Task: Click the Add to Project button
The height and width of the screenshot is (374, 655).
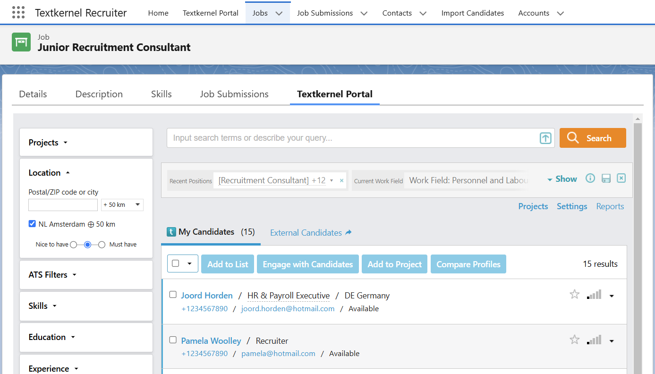Action: click(x=395, y=264)
